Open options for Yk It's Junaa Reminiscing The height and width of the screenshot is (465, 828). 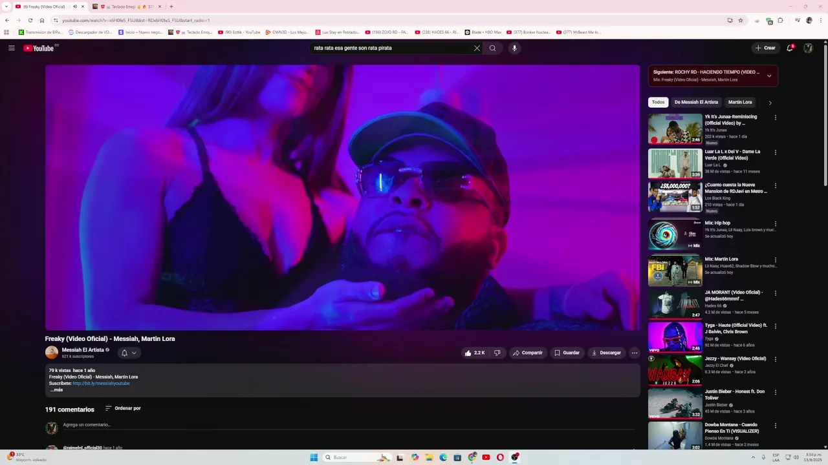pos(775,118)
